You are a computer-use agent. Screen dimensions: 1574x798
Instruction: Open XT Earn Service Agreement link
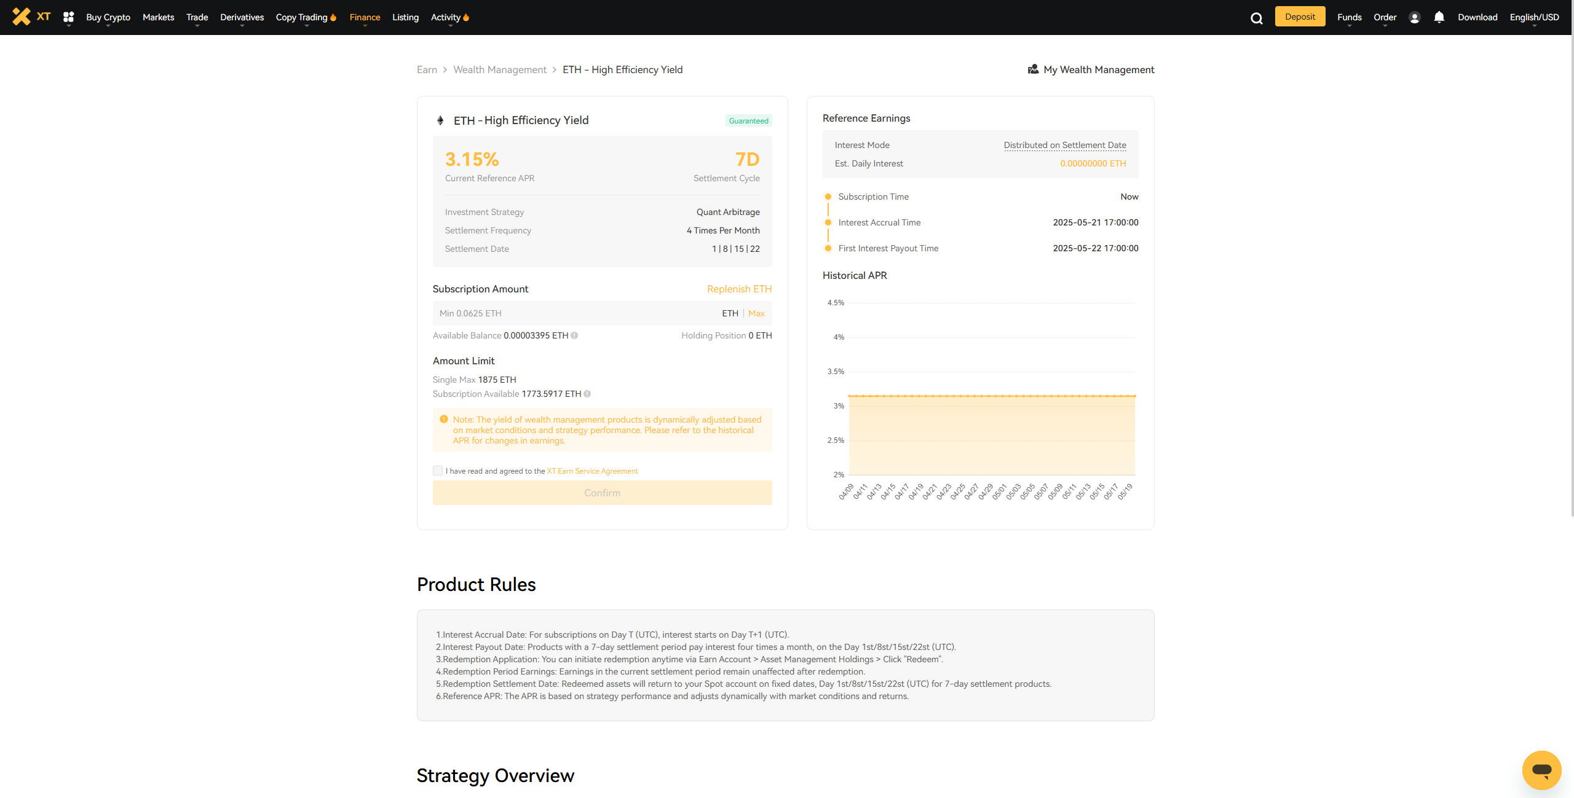tap(592, 471)
